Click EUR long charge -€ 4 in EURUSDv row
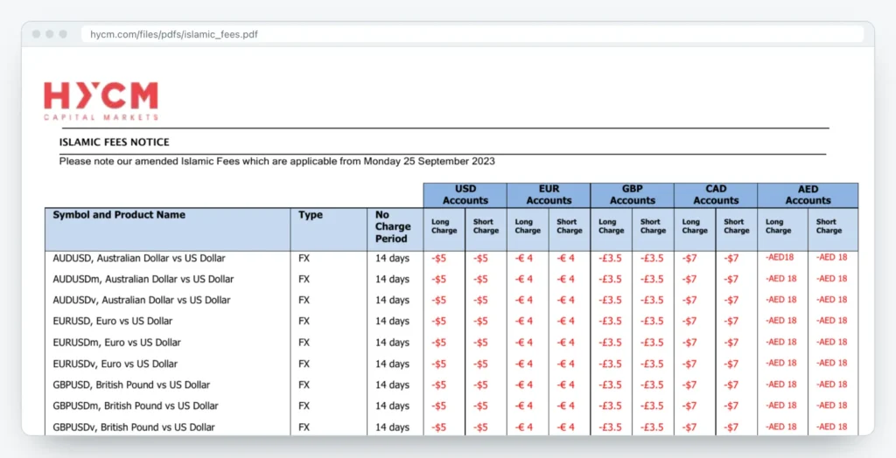The image size is (896, 458). [x=523, y=364]
